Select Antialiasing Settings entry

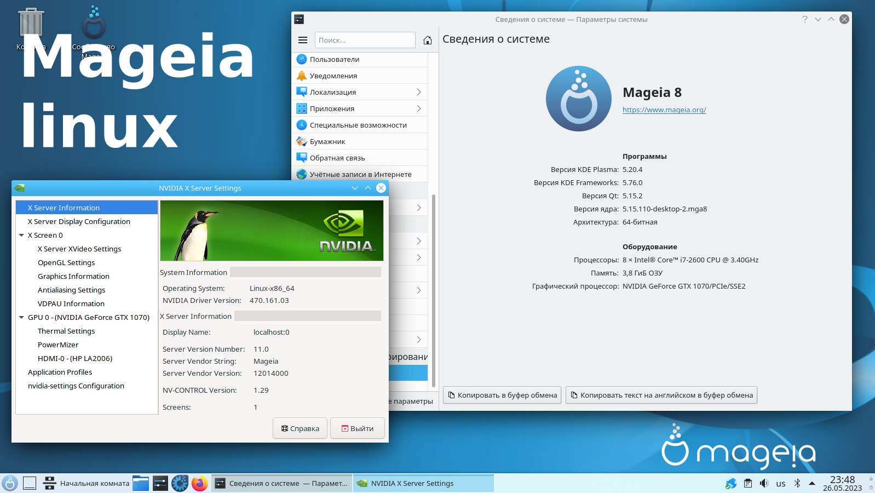click(71, 290)
